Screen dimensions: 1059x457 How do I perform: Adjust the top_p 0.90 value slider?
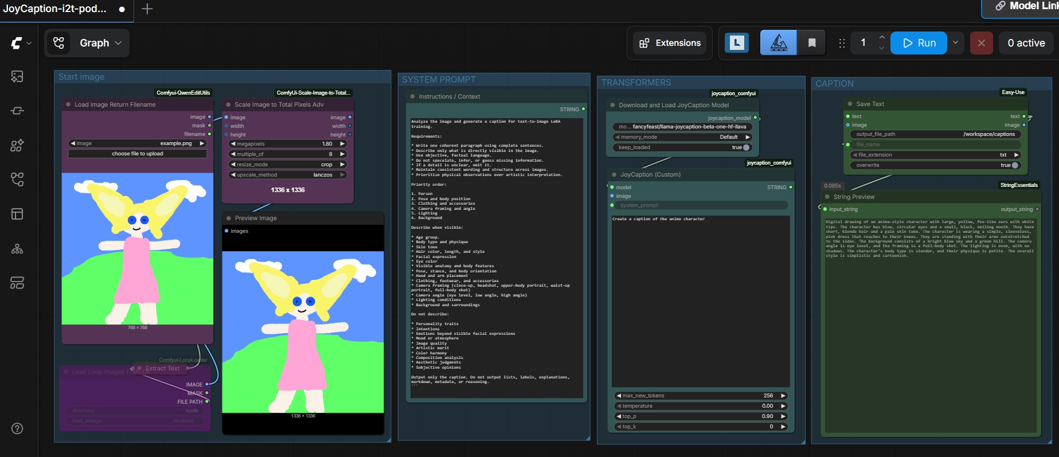pyautogui.click(x=701, y=416)
